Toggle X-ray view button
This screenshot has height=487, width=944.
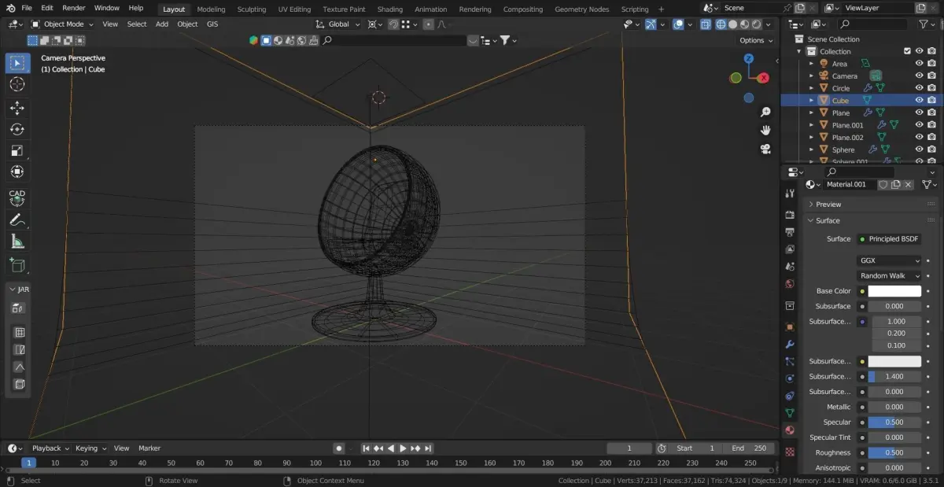705,24
